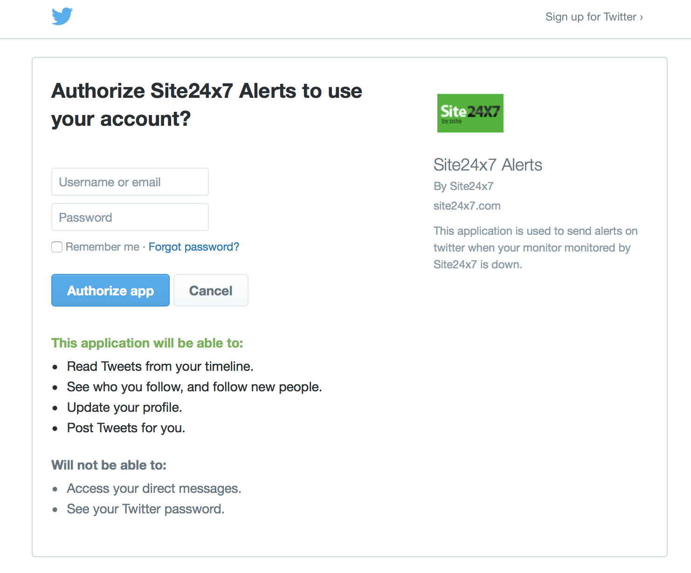Focus the Username or email field
691x573 pixels.
pos(130,182)
